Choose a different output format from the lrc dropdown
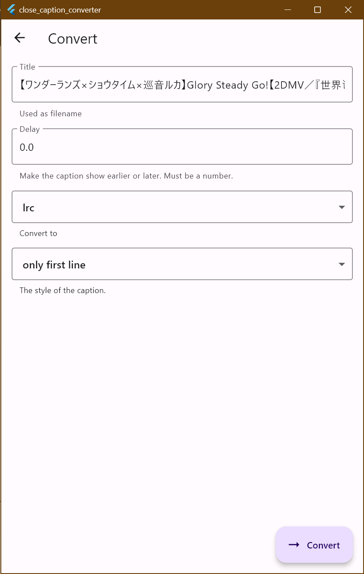The width and height of the screenshot is (364, 574). point(341,207)
